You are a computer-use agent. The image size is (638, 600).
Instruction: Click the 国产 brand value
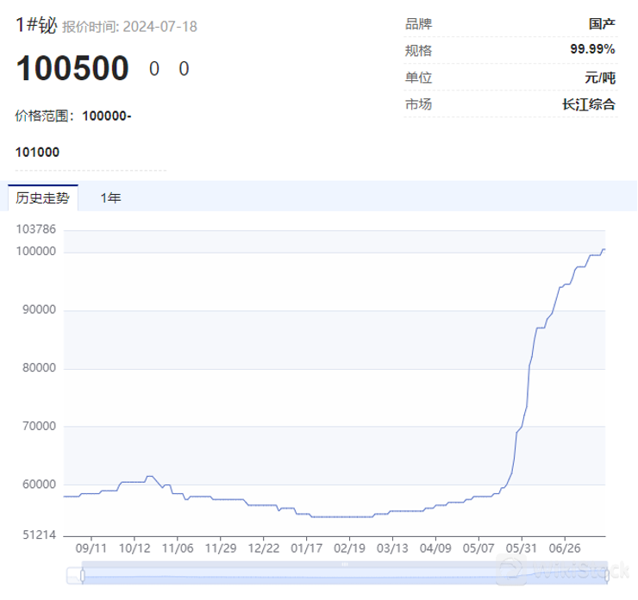[x=602, y=24]
